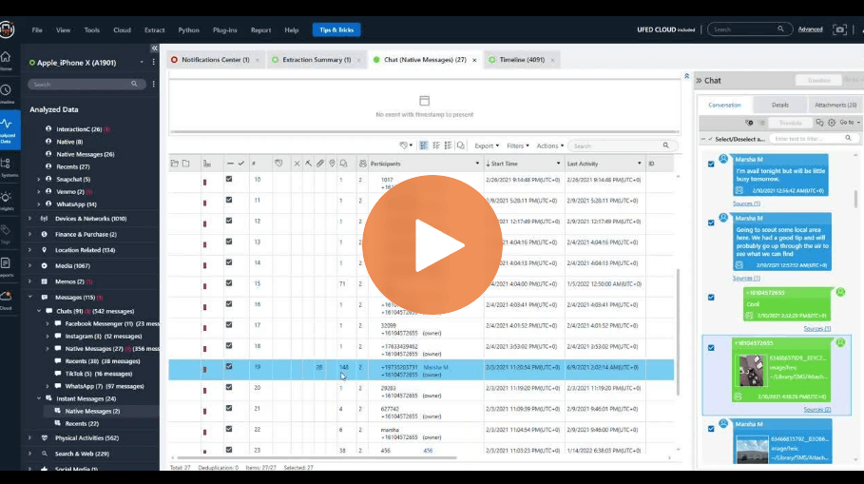Click the location pin column header icon
The width and height of the screenshot is (864, 484).
(332, 164)
